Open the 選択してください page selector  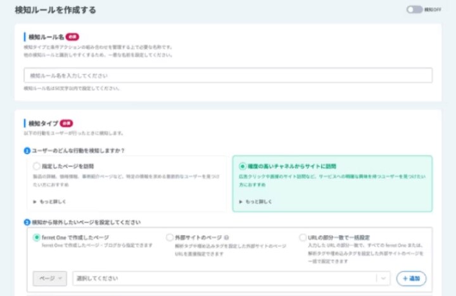point(225,278)
